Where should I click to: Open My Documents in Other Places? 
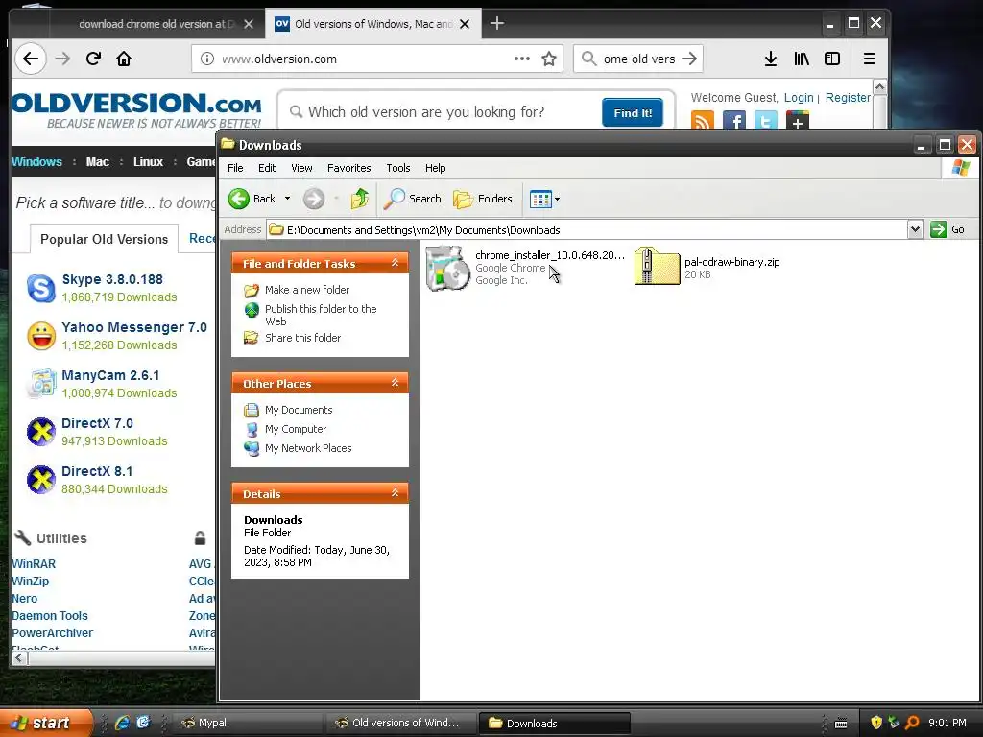[x=299, y=410]
